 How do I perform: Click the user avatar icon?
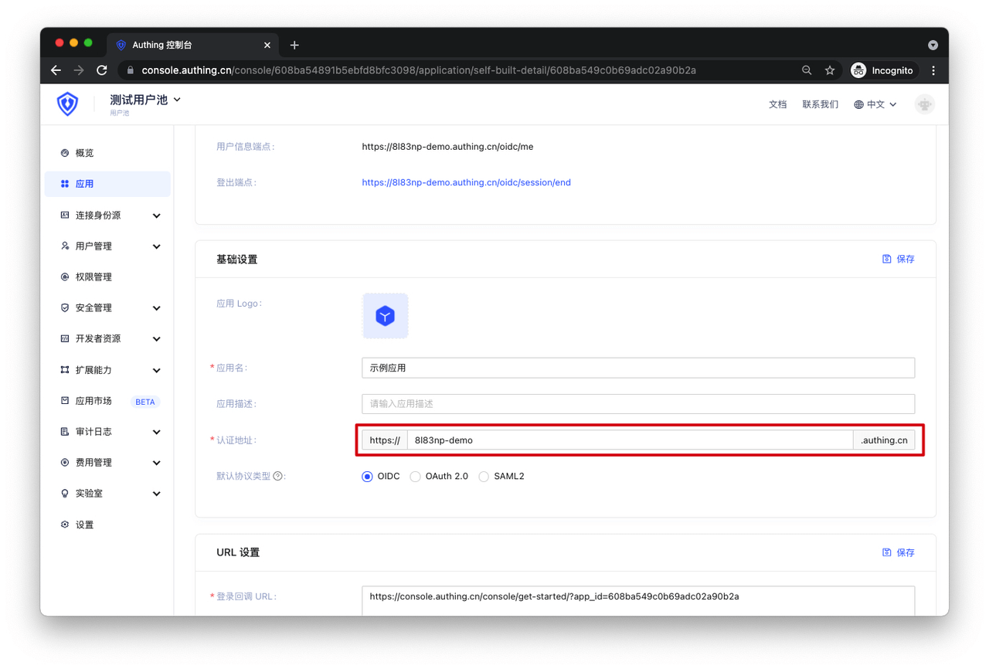coord(924,104)
